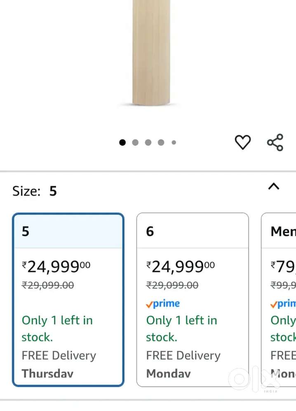Collapse the Size section with the chevron

click(x=273, y=186)
